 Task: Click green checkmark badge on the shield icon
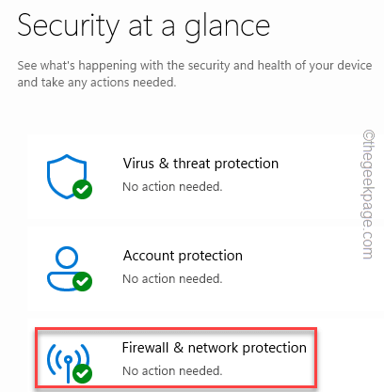(82, 189)
